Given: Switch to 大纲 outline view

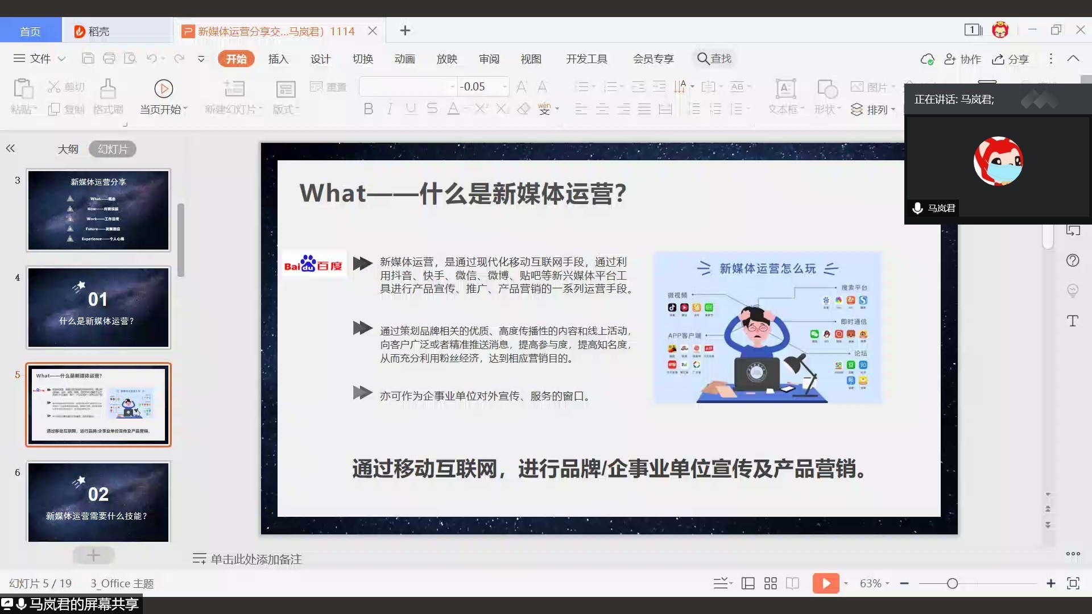Looking at the screenshot, I should coord(68,149).
